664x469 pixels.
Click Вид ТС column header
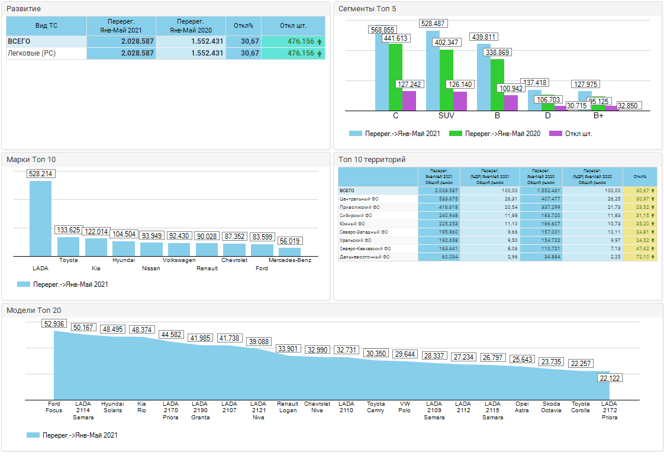pyautogui.click(x=46, y=25)
